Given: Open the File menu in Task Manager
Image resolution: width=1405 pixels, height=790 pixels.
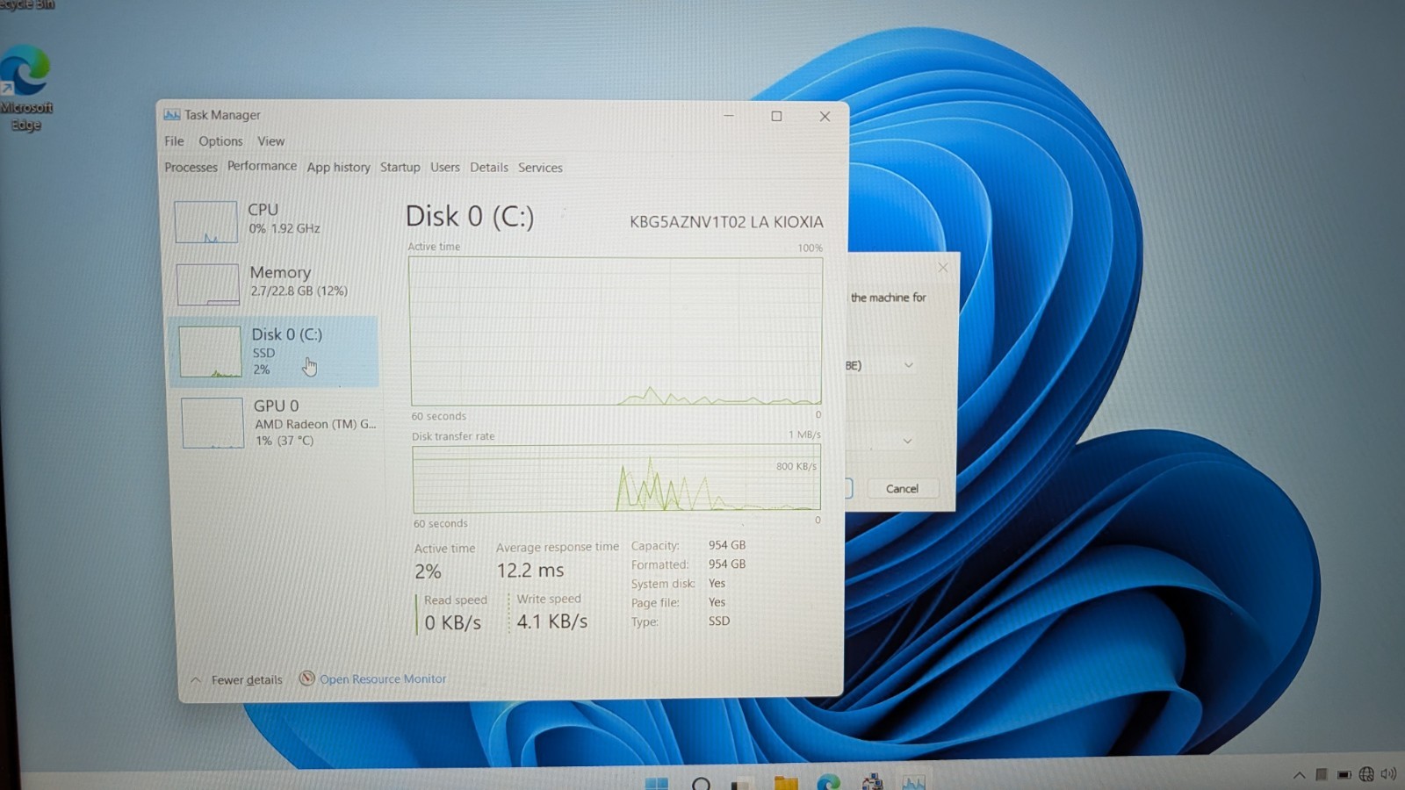Looking at the screenshot, I should click(x=174, y=141).
